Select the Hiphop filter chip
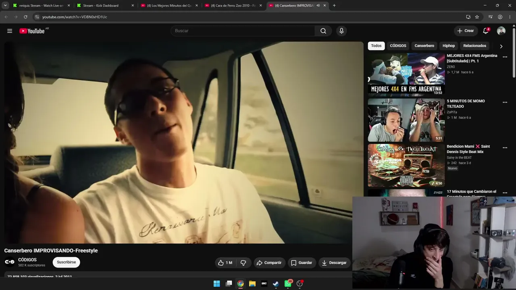This screenshot has height=290, width=516. pos(449,46)
